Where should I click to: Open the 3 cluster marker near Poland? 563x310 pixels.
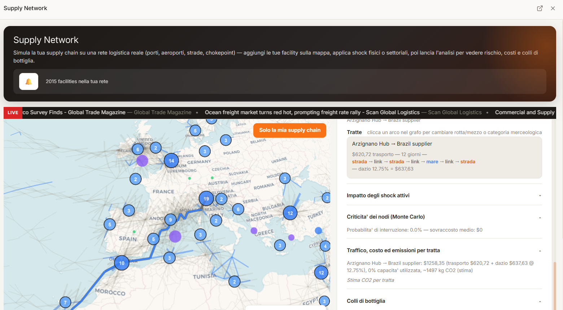click(205, 151)
